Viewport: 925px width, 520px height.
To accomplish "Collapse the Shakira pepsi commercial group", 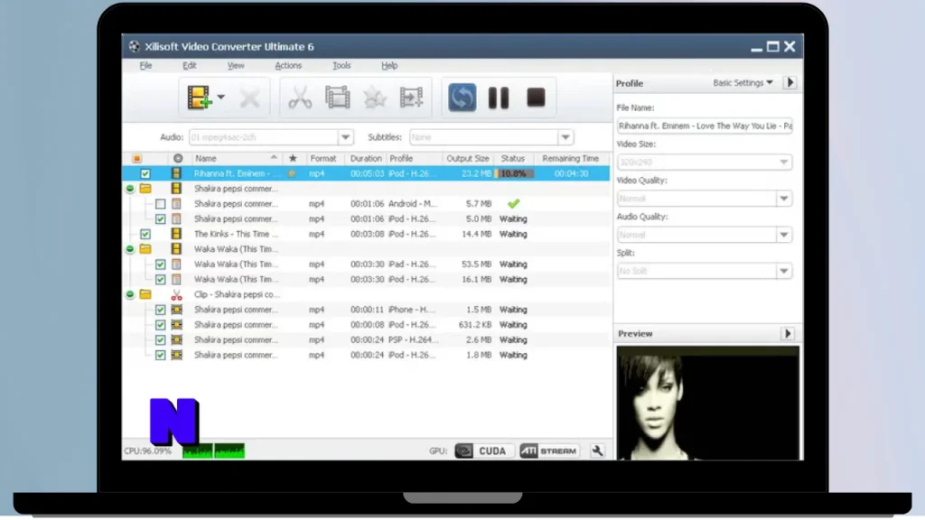I will [130, 189].
